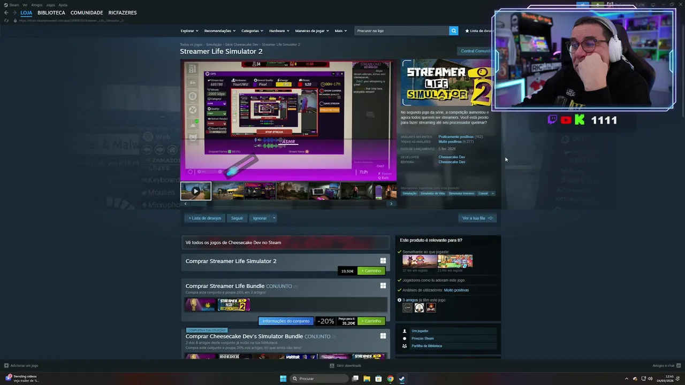Open the second friend avatar who owns the game
This screenshot has height=385, width=685.
tap(419, 307)
